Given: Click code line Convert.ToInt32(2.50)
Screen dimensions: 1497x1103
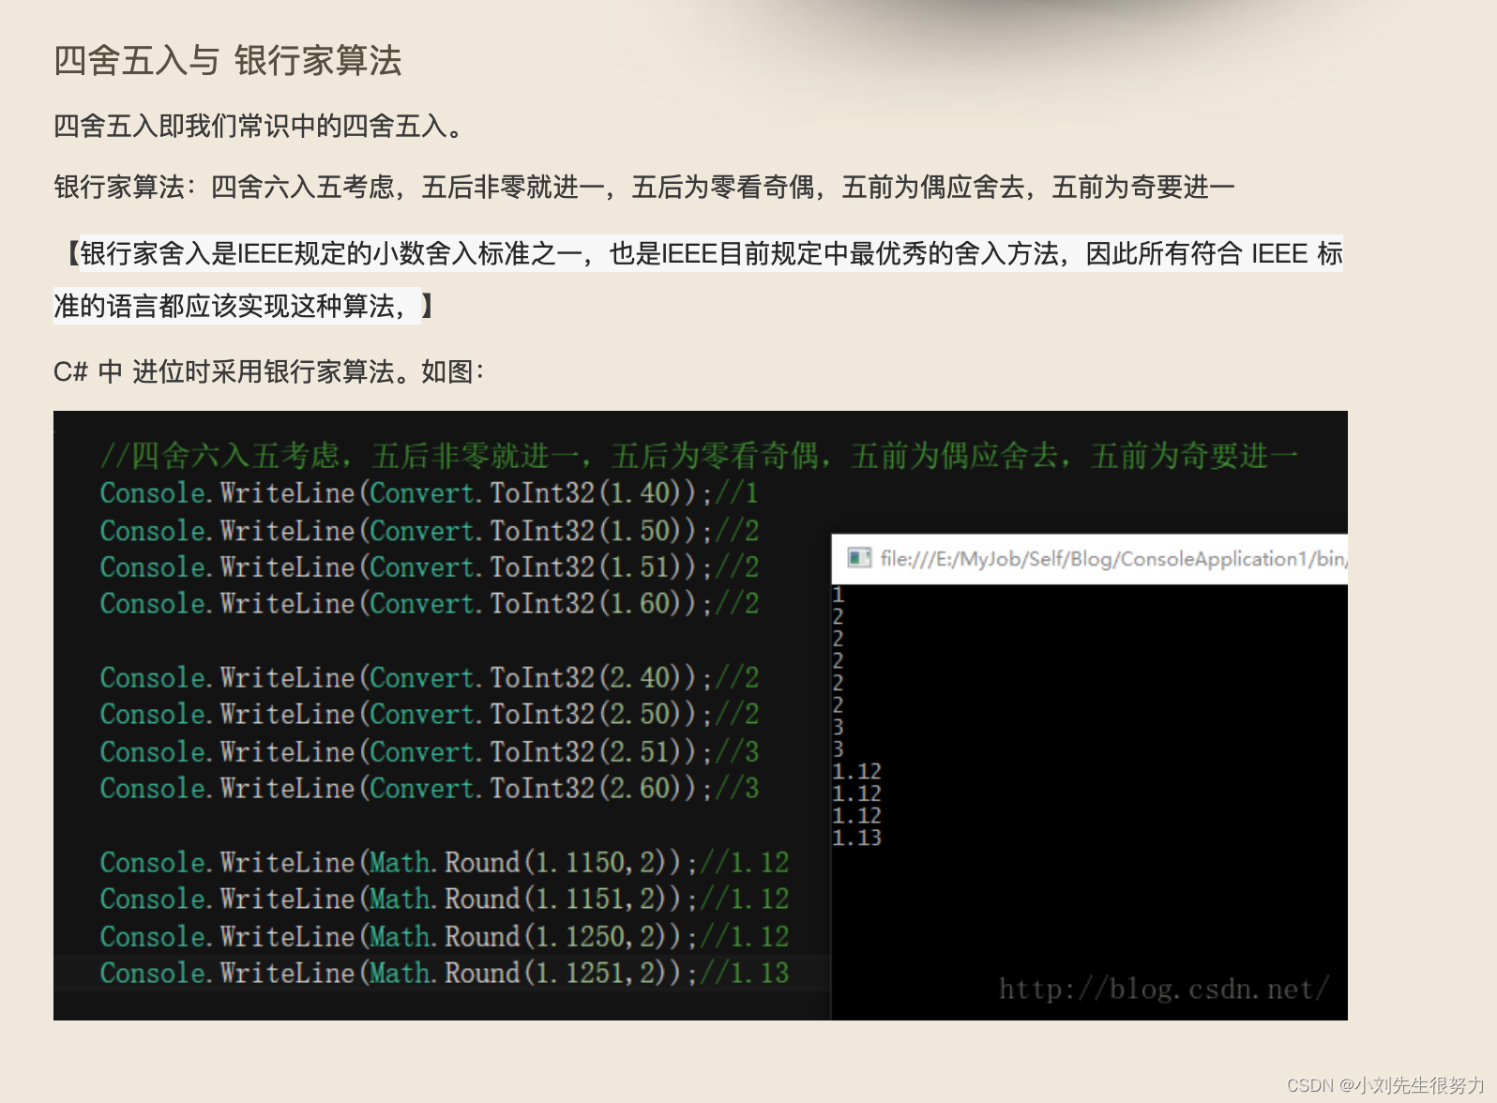Looking at the screenshot, I should pyautogui.click(x=430, y=714).
